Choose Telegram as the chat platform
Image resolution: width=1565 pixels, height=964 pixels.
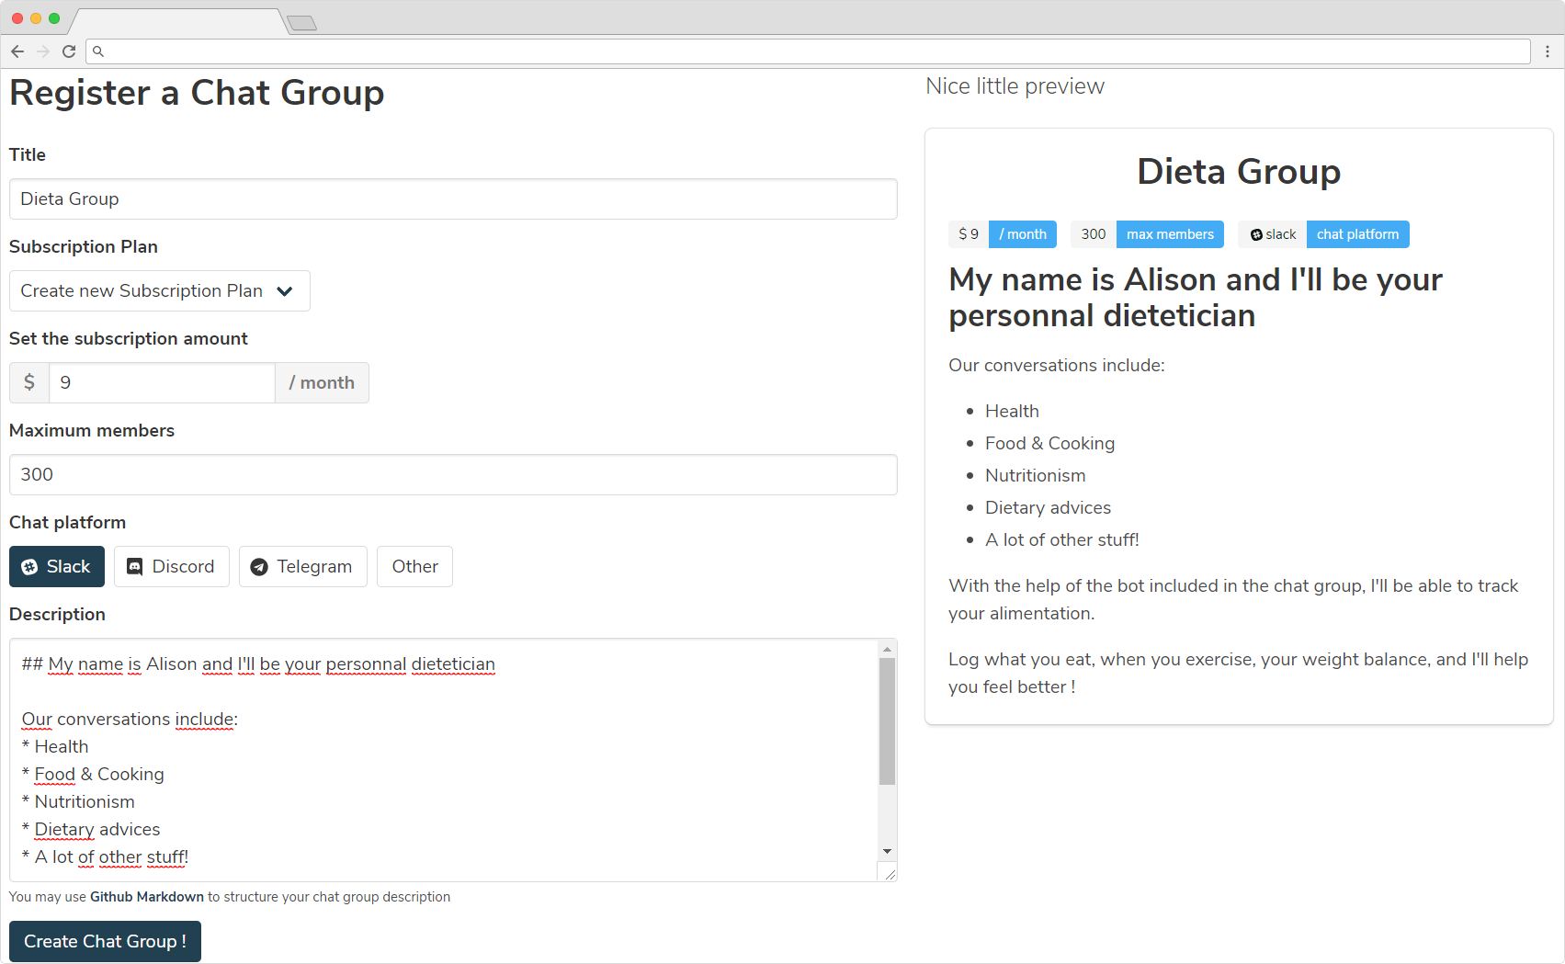(x=302, y=566)
